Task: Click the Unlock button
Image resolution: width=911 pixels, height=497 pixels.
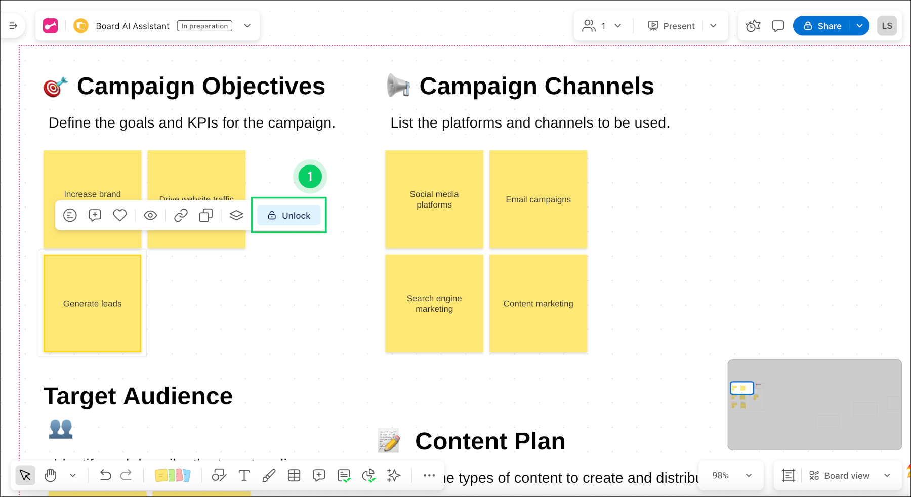Action: click(x=289, y=216)
